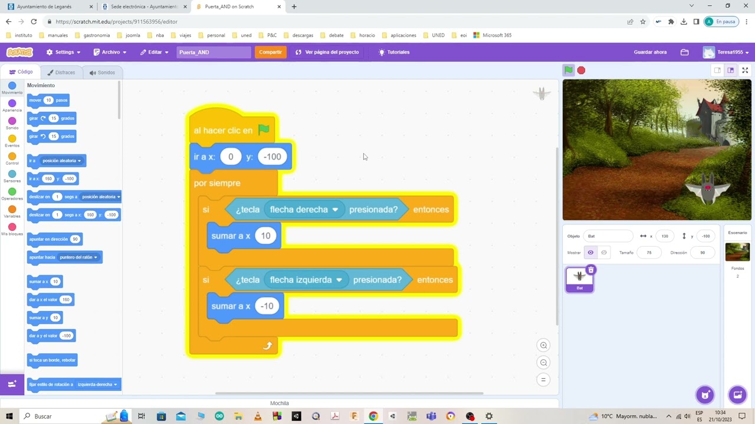Open the Settings dropdown menu
This screenshot has height=424, width=755.
pos(64,52)
